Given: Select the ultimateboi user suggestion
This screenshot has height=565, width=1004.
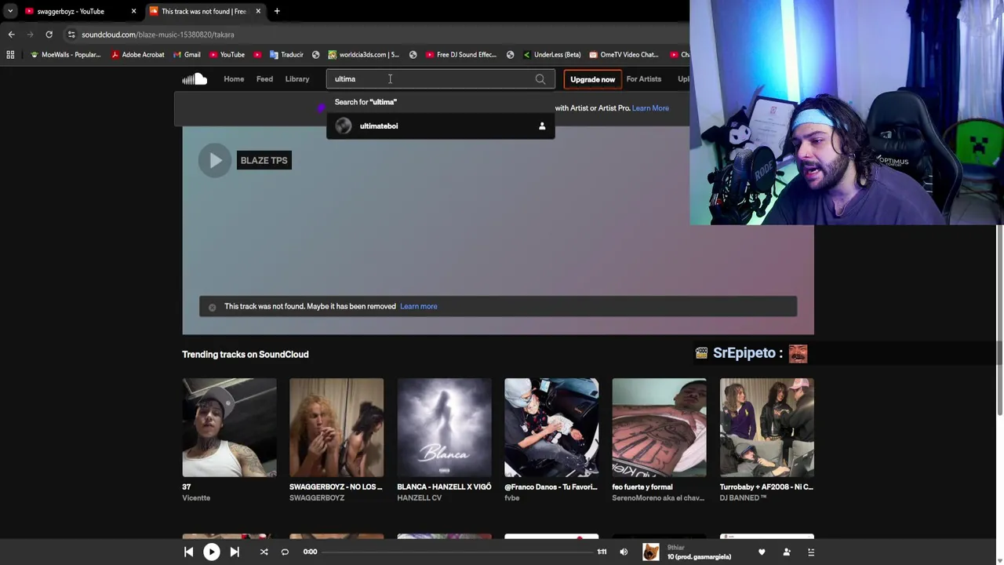Looking at the screenshot, I should click(x=441, y=126).
